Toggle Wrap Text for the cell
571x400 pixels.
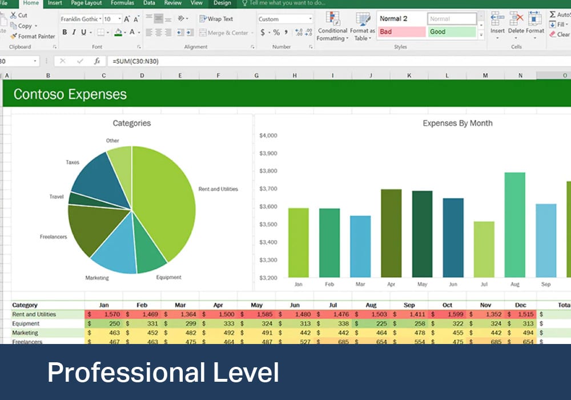tap(216, 19)
